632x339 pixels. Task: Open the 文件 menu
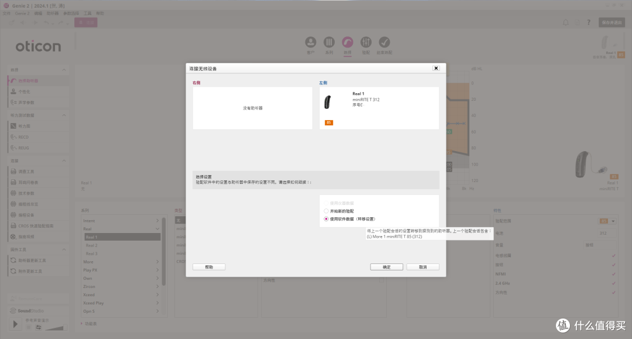coord(6,13)
